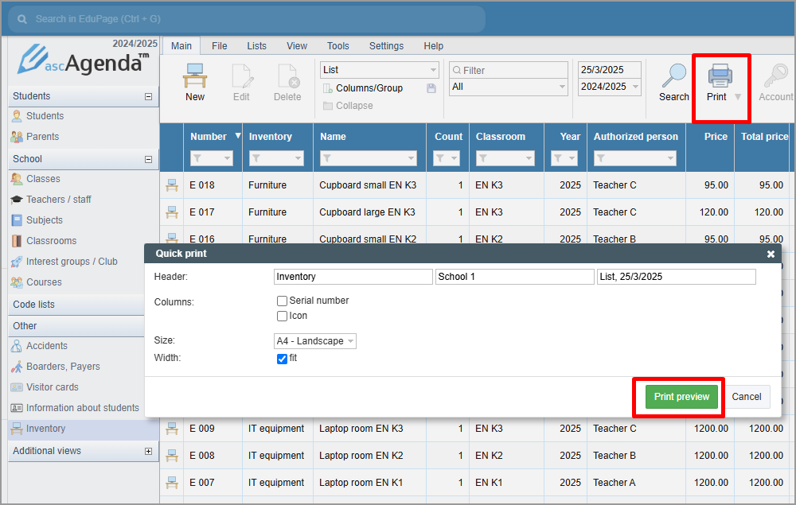Click the row icon for E 007
796x505 pixels.
click(x=172, y=482)
